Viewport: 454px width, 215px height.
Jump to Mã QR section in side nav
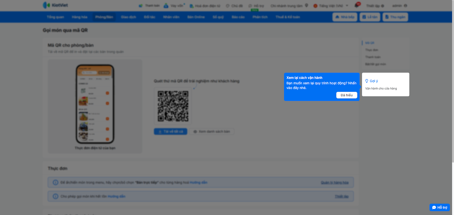pyautogui.click(x=370, y=43)
